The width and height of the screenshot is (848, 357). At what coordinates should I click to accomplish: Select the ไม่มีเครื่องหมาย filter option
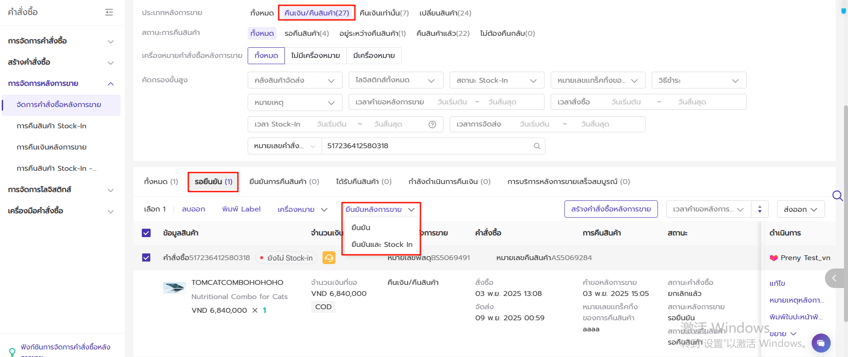(315, 56)
